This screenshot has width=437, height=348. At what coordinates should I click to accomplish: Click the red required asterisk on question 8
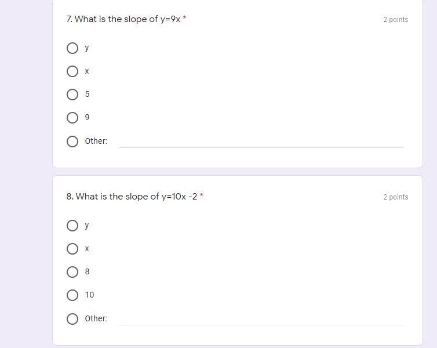202,196
